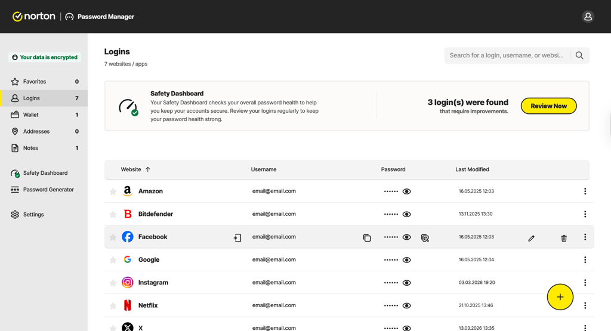The width and height of the screenshot is (611, 331).
Task: Click the Netflix logo icon
Action: [x=128, y=305]
